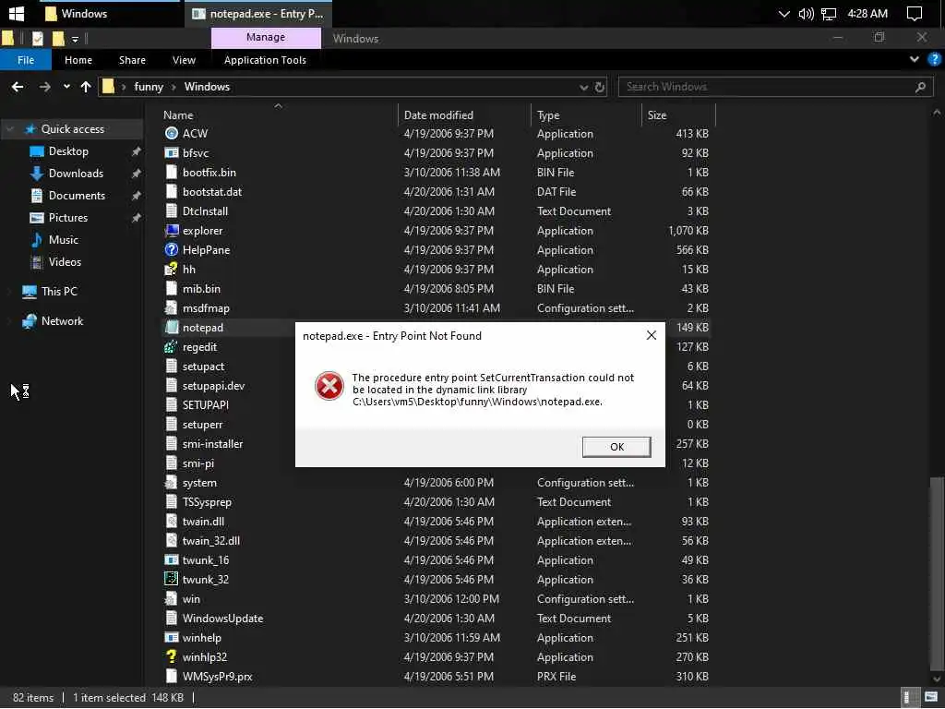Select the ACW application icon

tap(171, 134)
